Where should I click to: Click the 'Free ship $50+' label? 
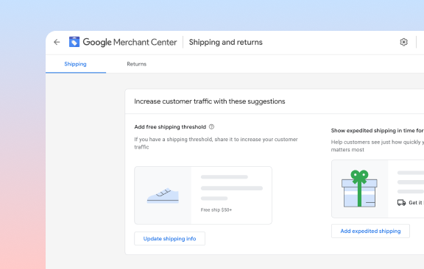click(x=216, y=210)
